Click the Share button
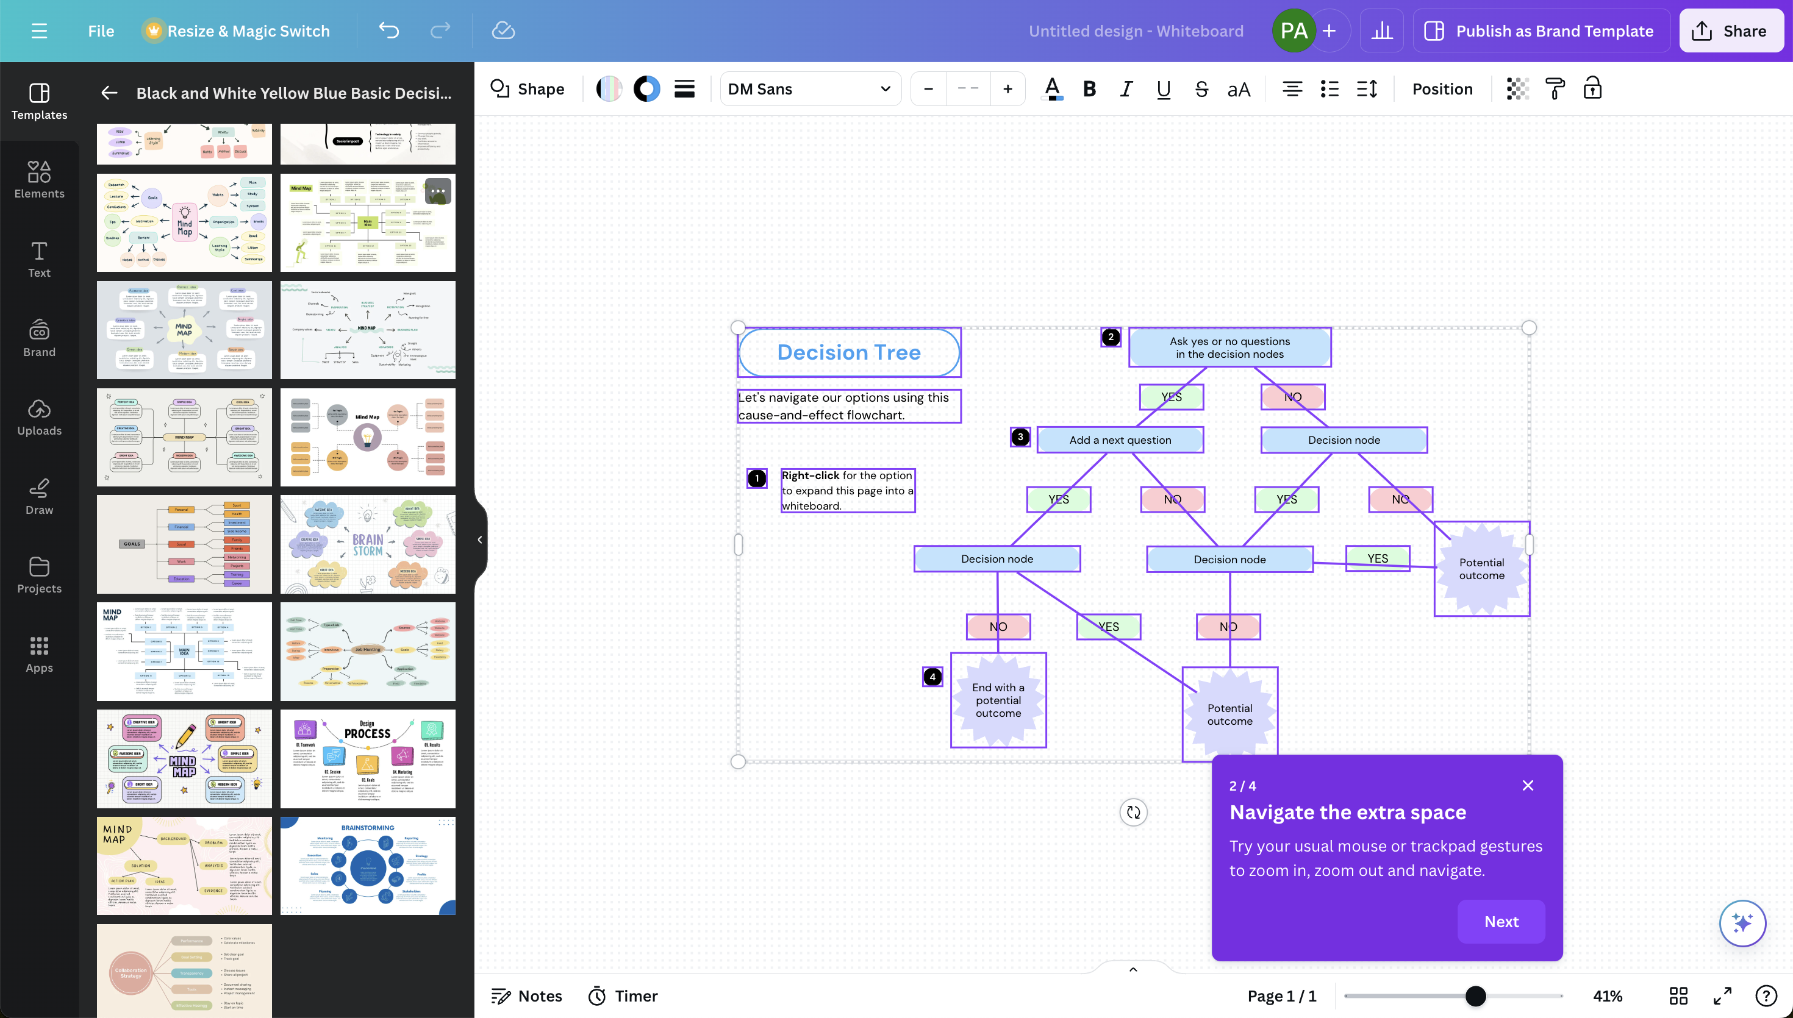Viewport: 1793px width, 1018px height. (x=1731, y=30)
